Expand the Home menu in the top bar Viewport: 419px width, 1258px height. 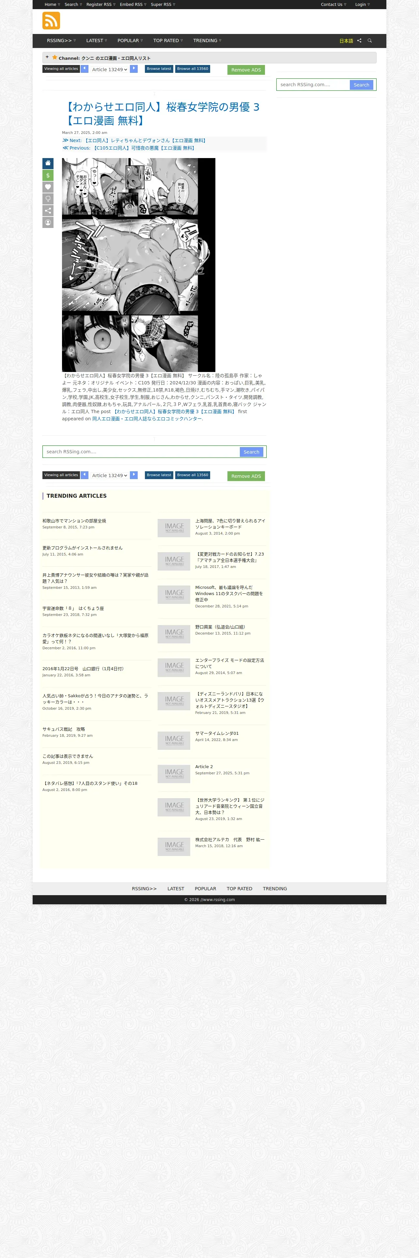click(52, 4)
